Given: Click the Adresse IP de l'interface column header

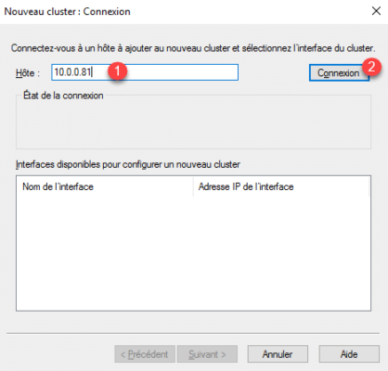Looking at the screenshot, I should point(281,186).
